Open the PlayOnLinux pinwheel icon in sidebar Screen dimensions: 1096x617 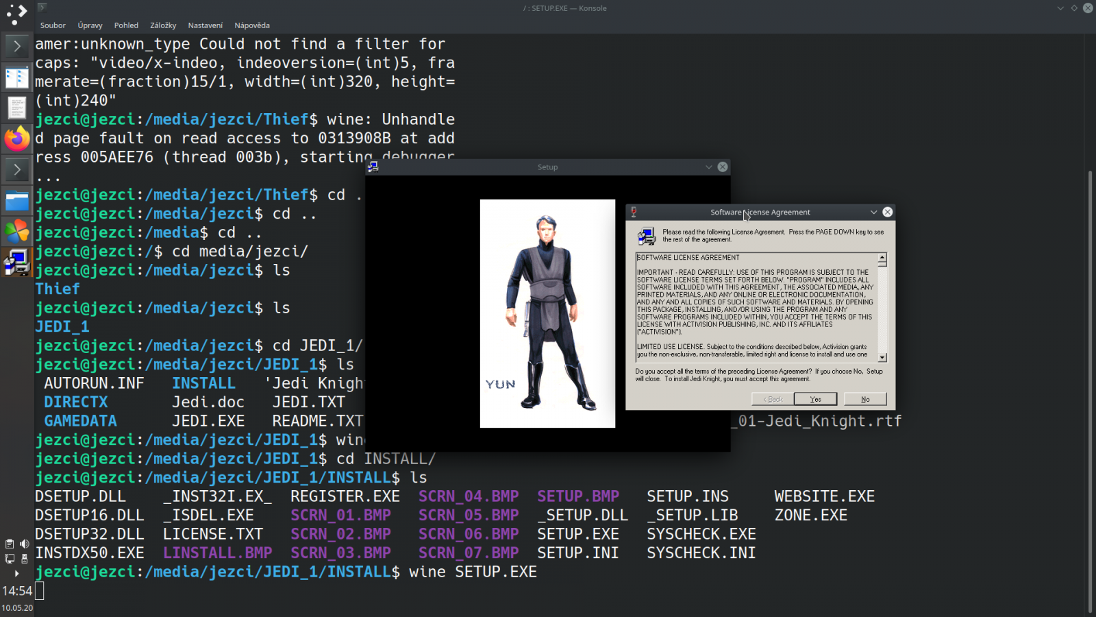click(x=17, y=231)
